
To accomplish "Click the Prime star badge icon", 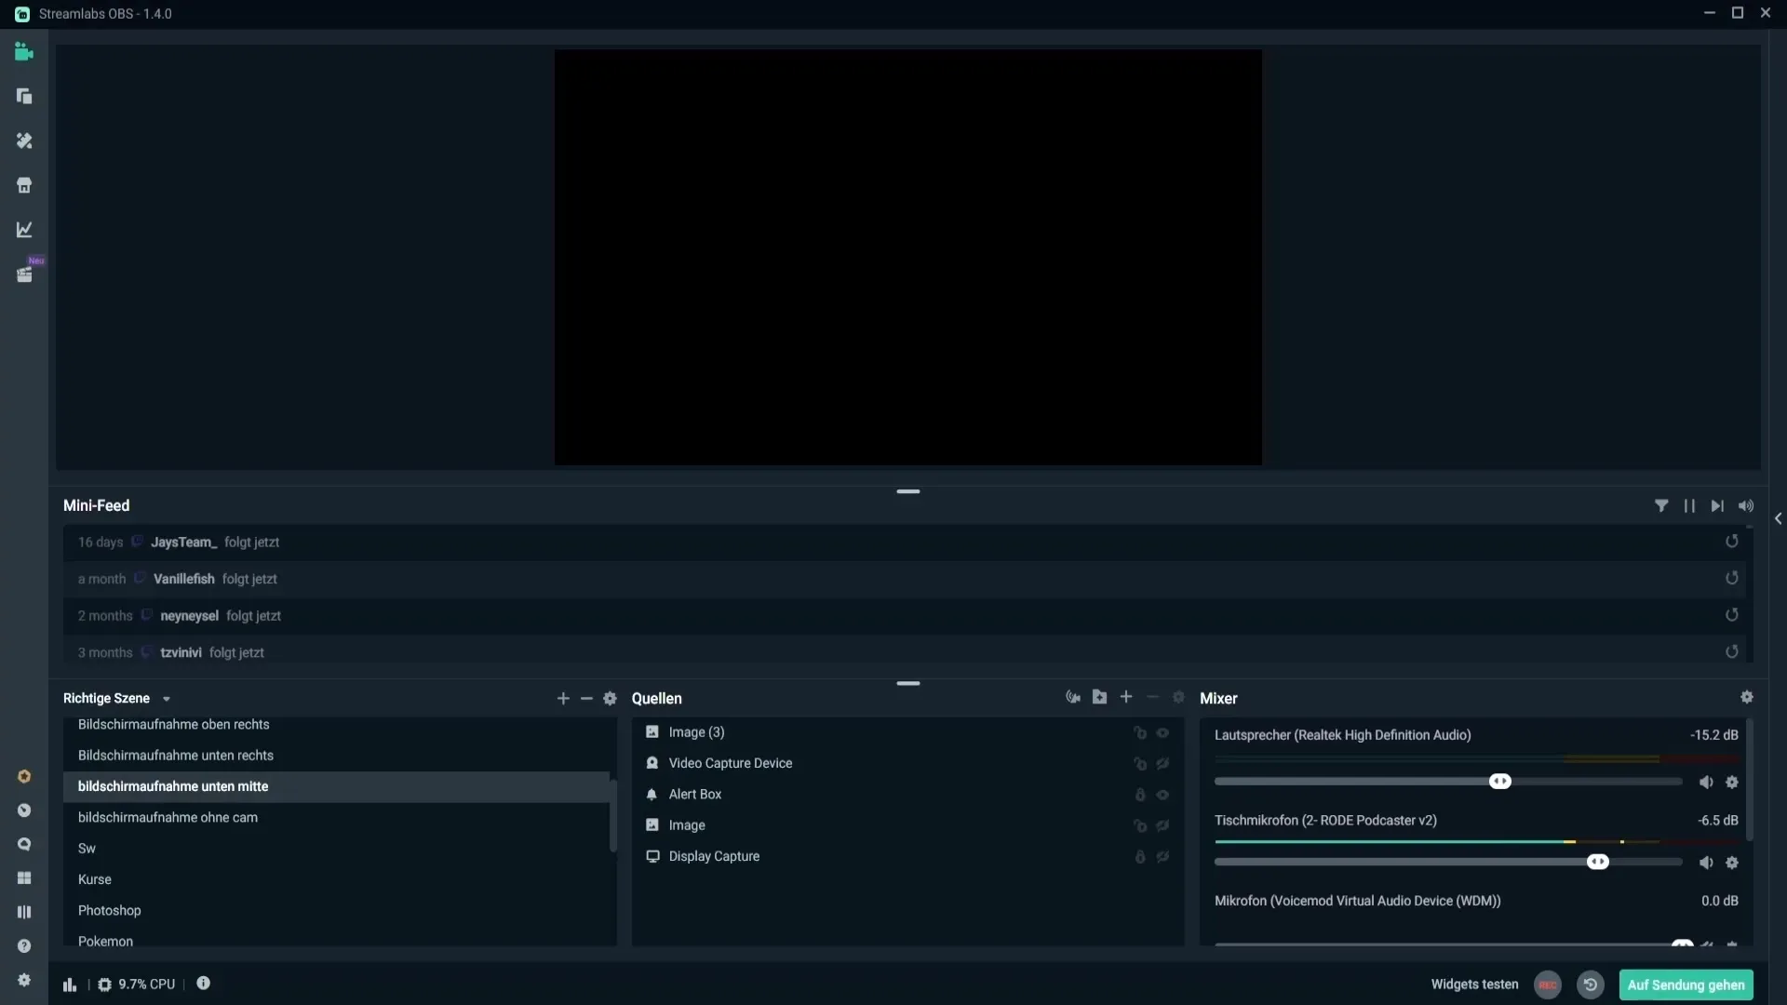I will click(24, 776).
